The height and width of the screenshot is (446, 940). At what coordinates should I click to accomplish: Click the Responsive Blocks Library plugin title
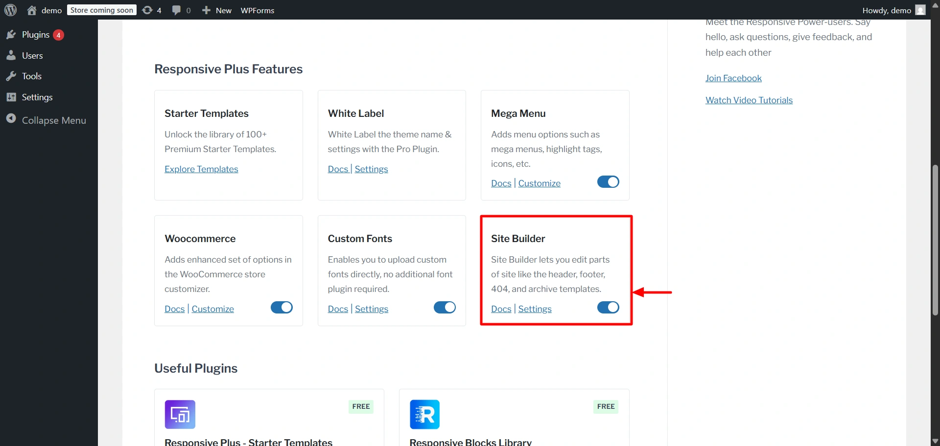[x=470, y=442]
